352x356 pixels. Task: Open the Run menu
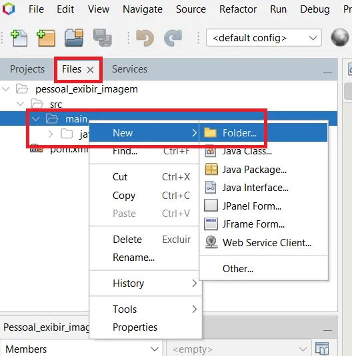coord(278,9)
